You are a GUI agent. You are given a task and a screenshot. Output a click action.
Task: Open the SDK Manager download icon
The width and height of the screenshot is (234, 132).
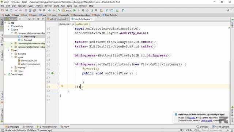click(117, 10)
